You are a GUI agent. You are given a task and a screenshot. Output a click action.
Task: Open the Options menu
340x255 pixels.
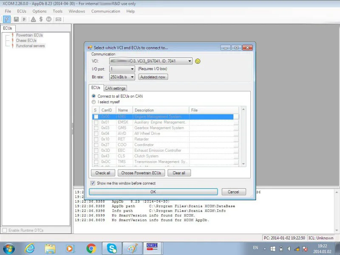pos(39,11)
